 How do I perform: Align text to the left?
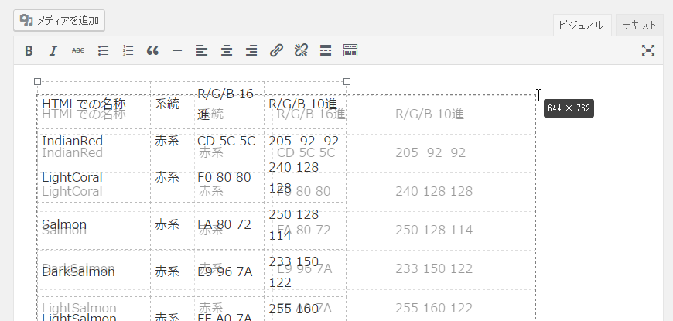point(202,51)
